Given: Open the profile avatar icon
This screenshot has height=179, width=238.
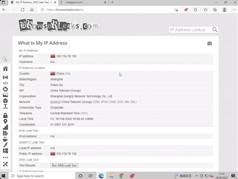Looking at the screenshot, I should point(224,10).
